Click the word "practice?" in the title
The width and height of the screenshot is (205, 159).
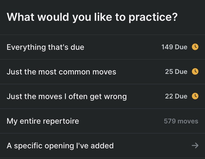153,17
